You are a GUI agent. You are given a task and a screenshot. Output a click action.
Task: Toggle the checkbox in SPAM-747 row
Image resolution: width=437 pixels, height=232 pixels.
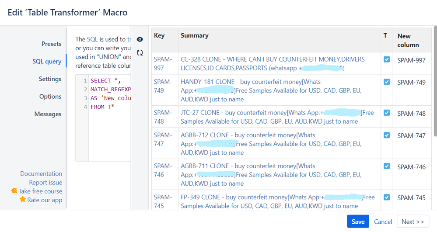tap(387, 135)
